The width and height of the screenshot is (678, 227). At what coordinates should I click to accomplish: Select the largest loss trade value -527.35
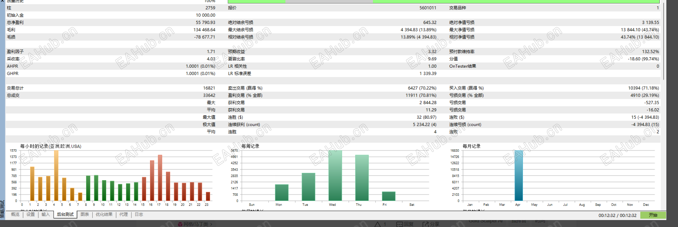[652, 103]
